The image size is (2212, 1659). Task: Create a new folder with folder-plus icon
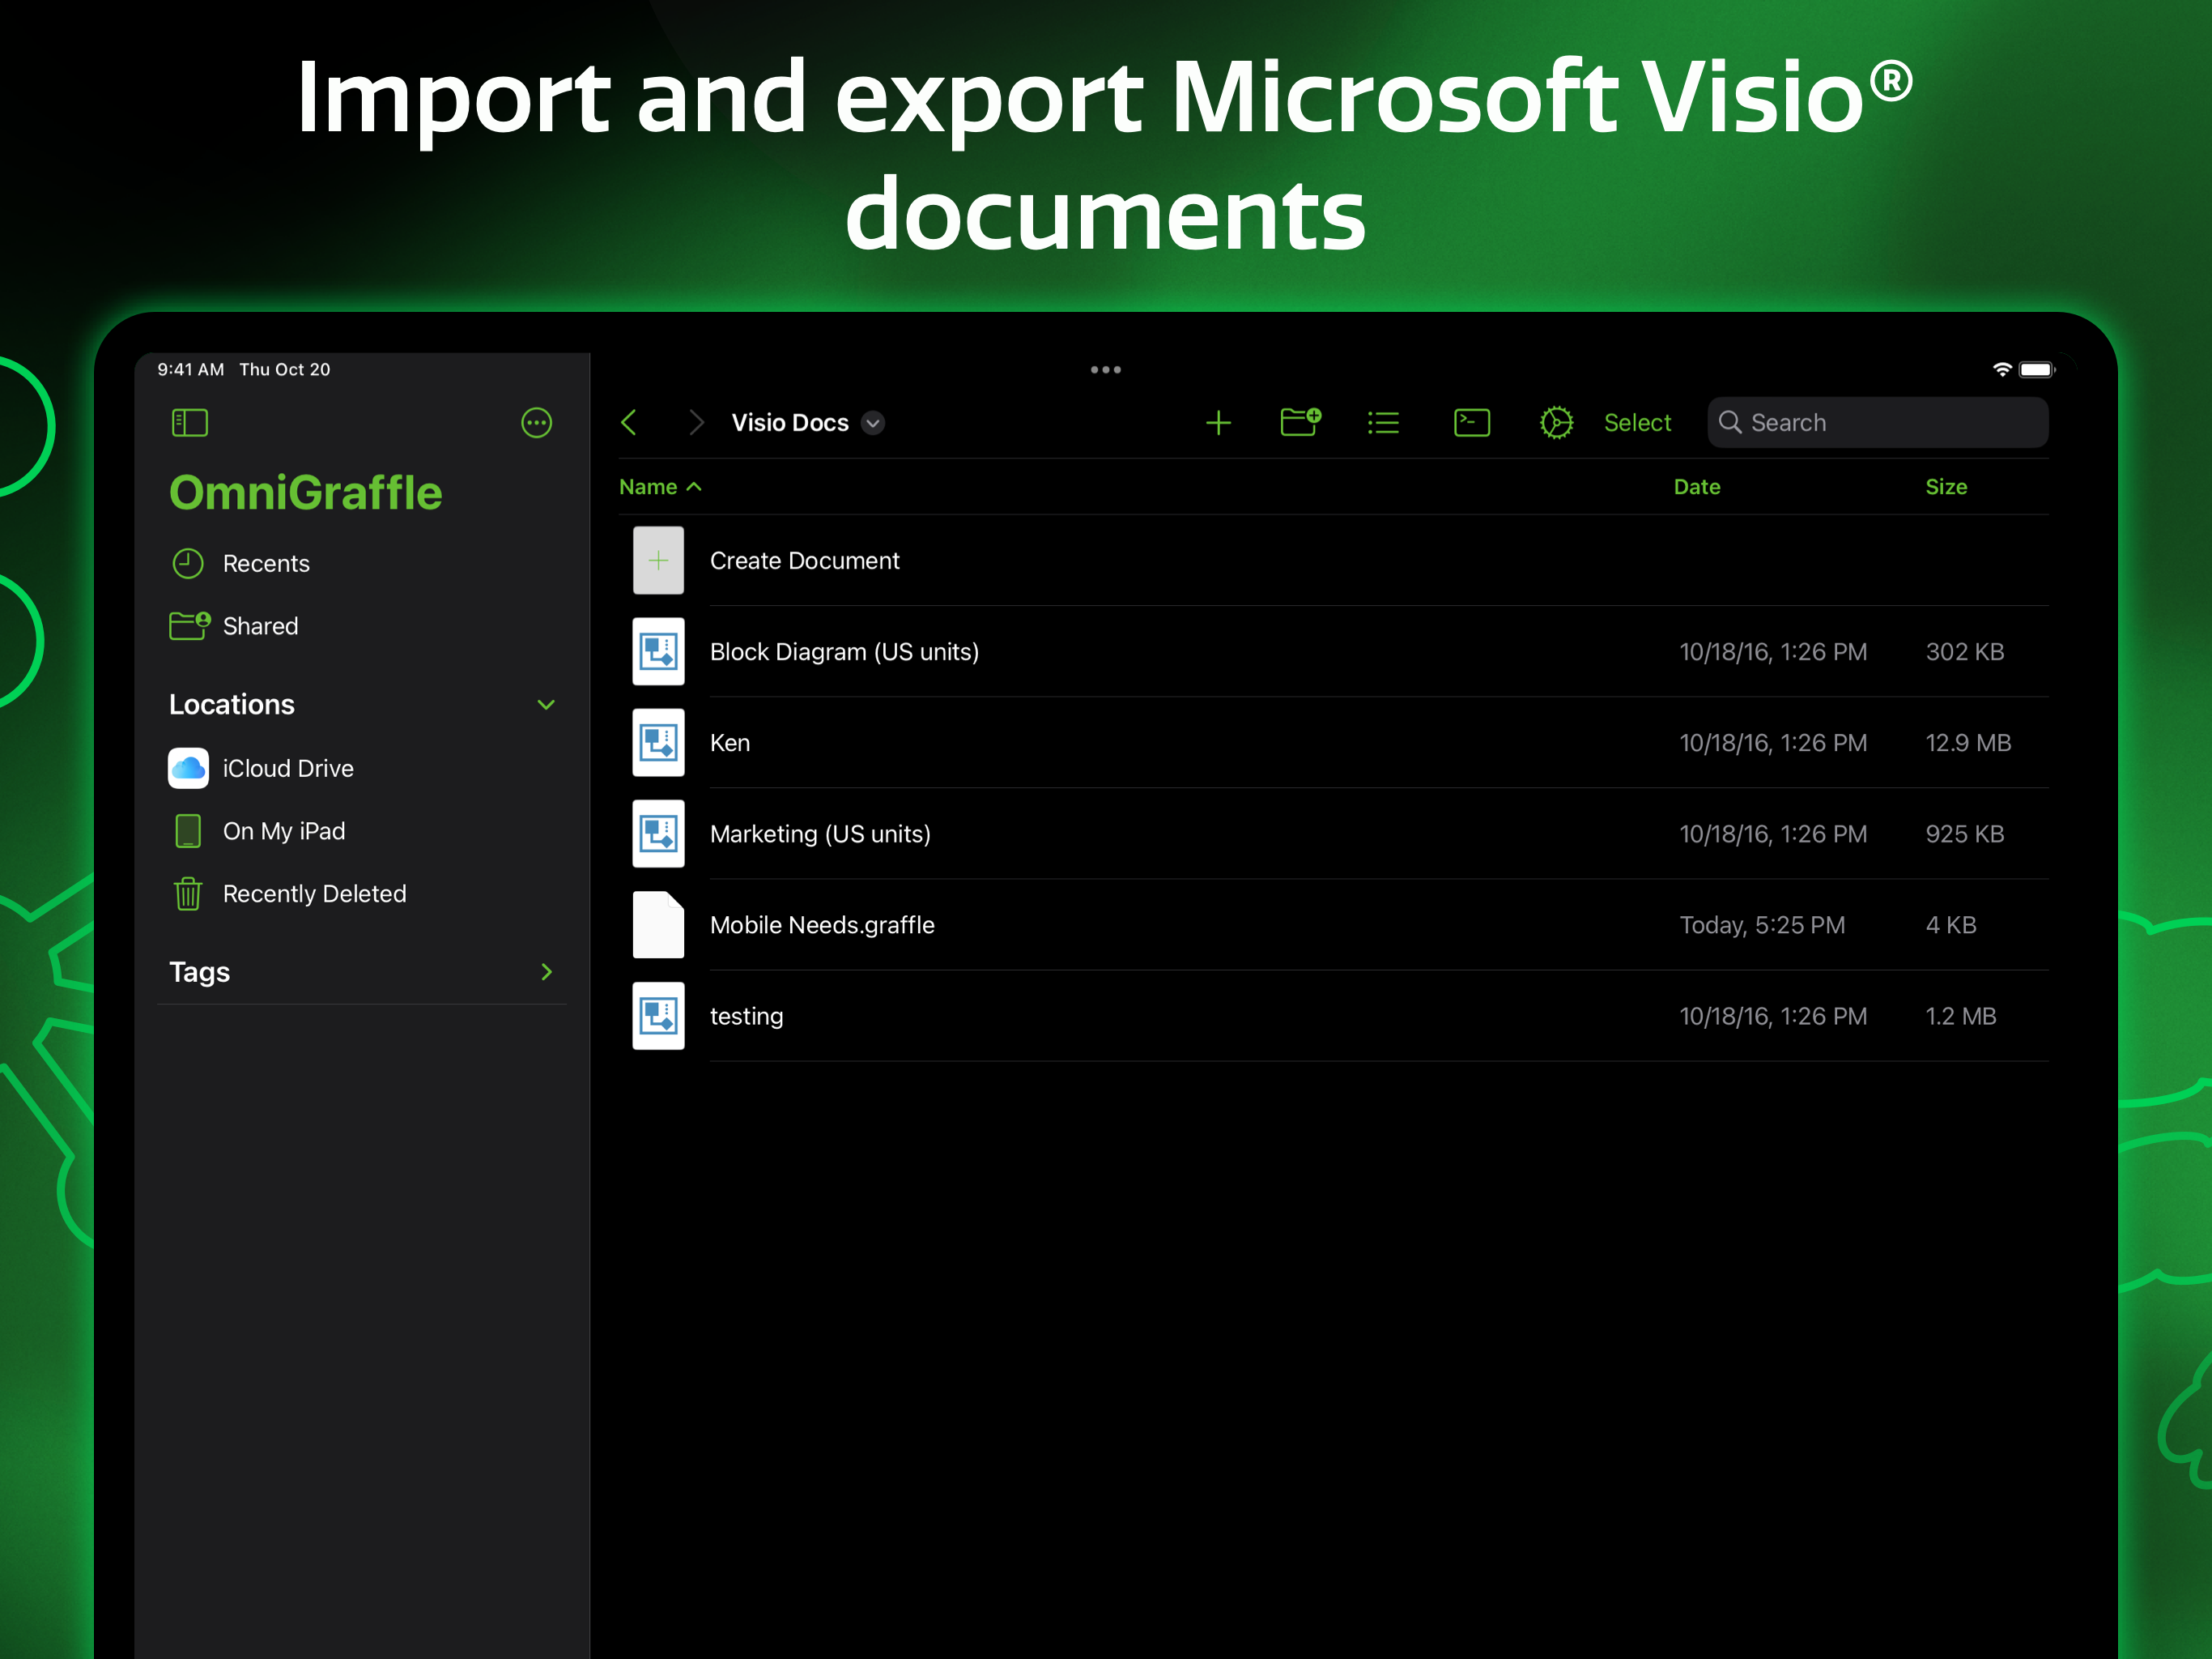[1300, 422]
